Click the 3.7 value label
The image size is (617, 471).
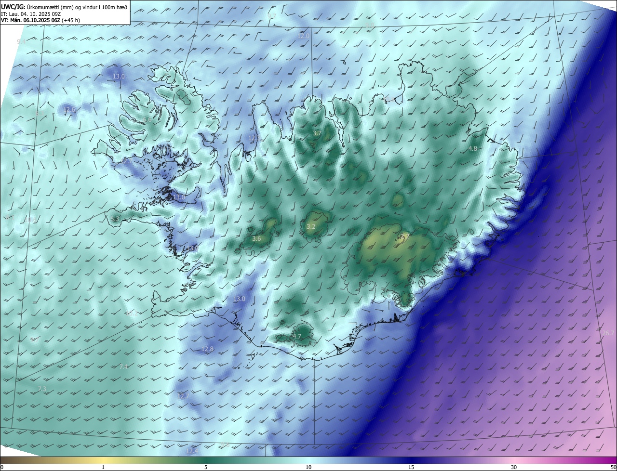[x=317, y=133]
